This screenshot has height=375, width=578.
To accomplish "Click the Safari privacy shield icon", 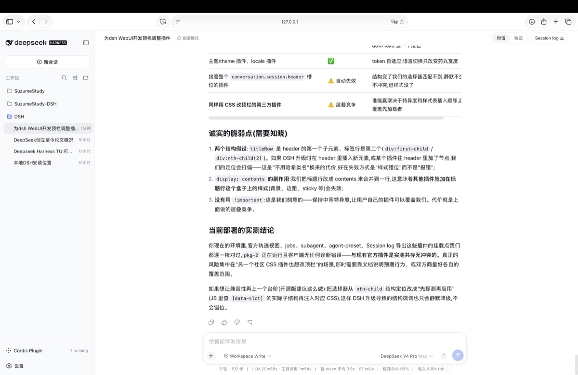I will [163, 22].
